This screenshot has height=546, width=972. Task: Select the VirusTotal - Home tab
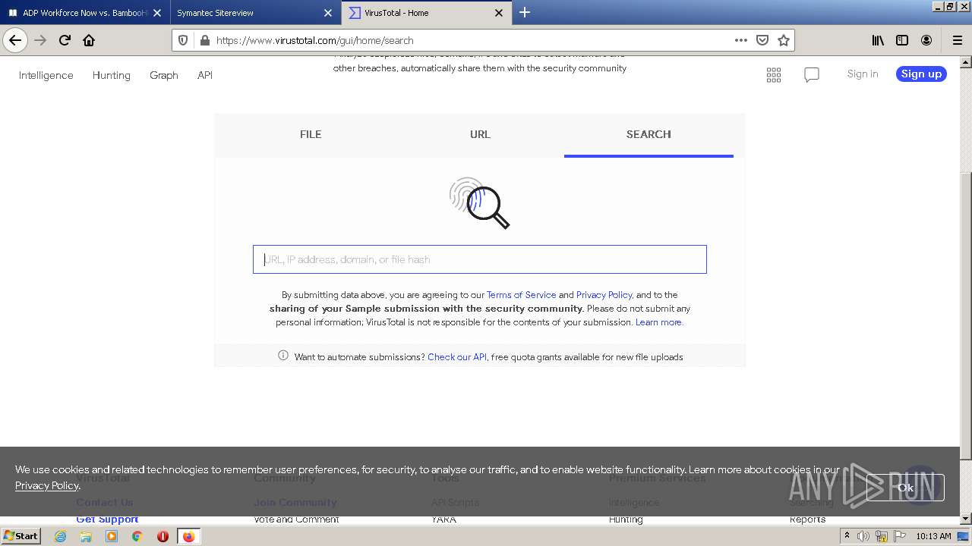425,13
